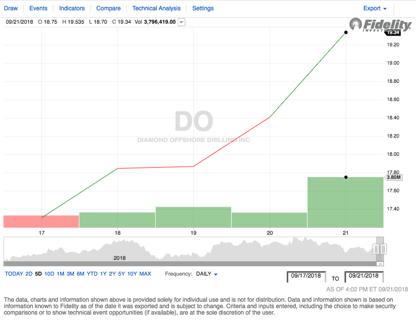Select the TODAY time range
The width and height of the screenshot is (416, 320).
[14, 274]
